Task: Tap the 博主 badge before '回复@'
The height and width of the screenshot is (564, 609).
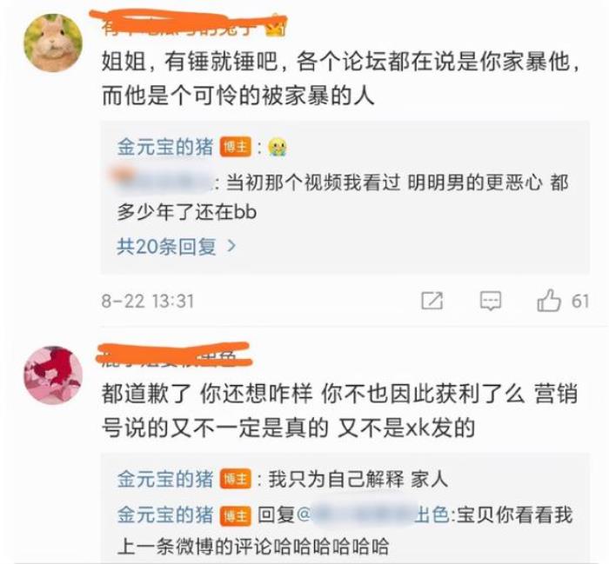Action: tap(236, 515)
